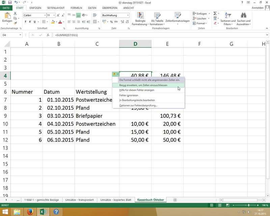The width and height of the screenshot is (270, 216).
Task: Select 'Fehler ignorieren' option
Action: (x=129, y=96)
